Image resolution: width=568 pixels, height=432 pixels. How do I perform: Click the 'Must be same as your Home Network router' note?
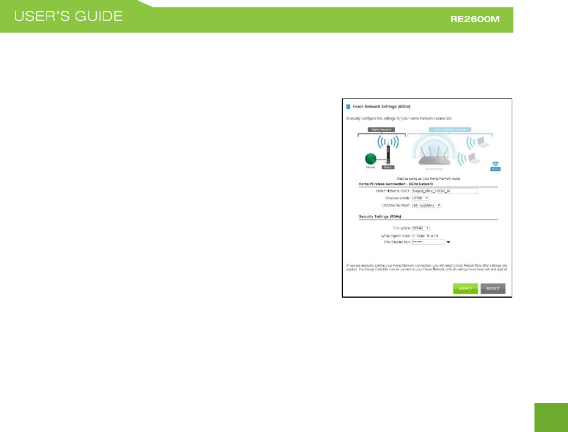[429, 179]
